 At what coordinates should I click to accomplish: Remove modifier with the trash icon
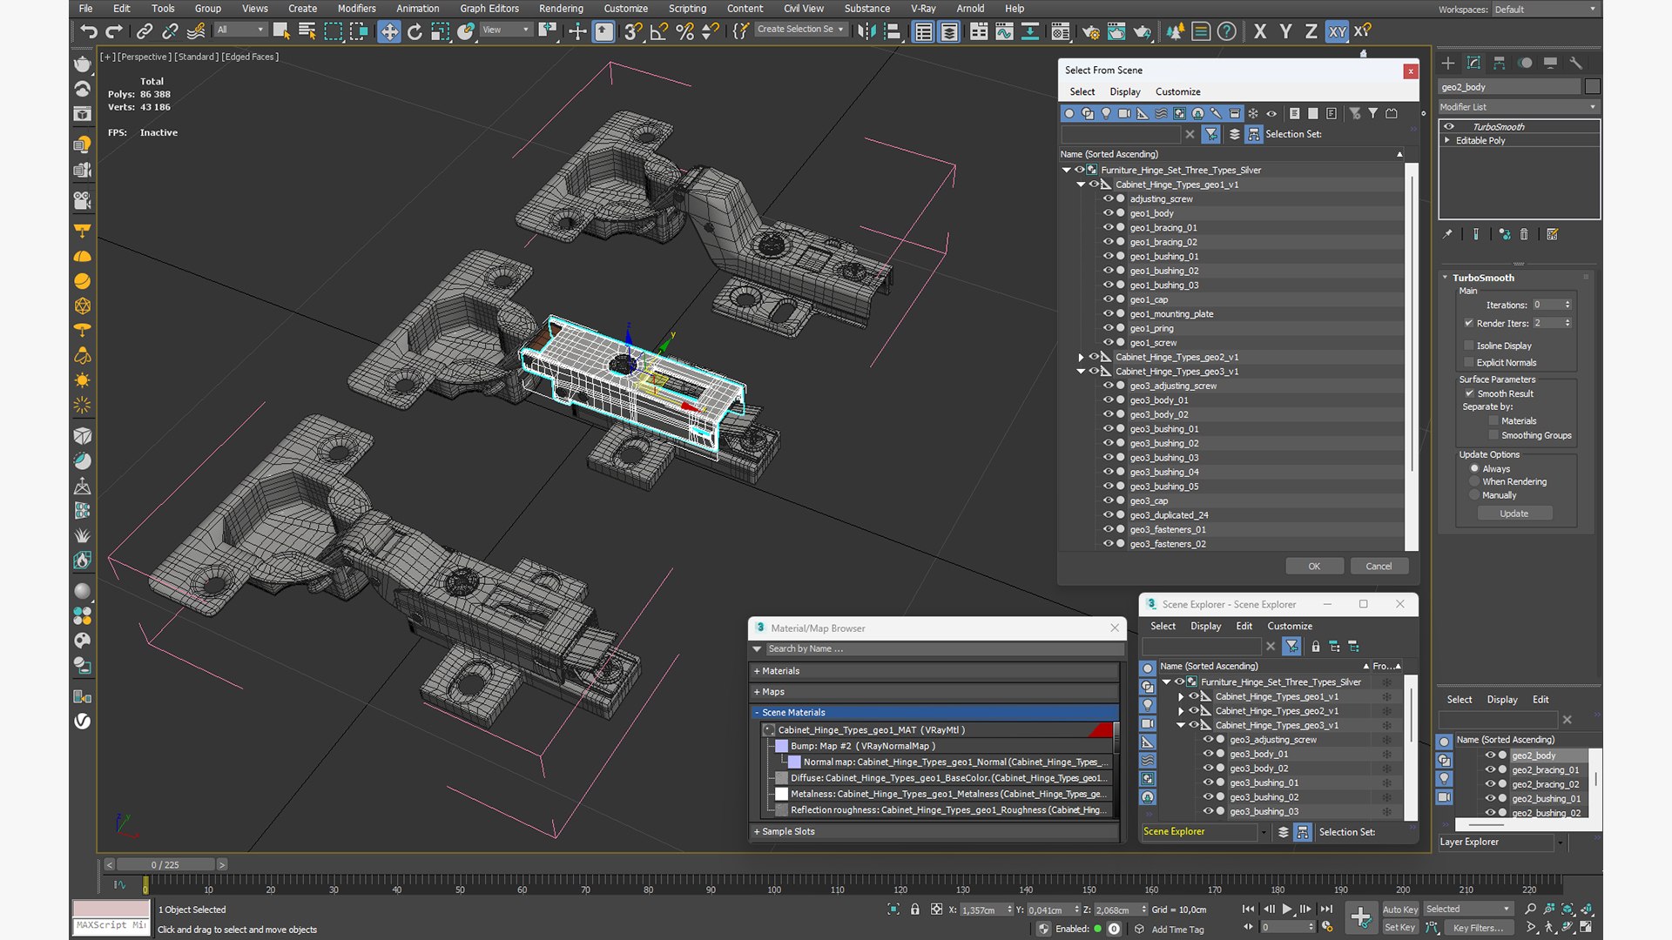(x=1524, y=234)
